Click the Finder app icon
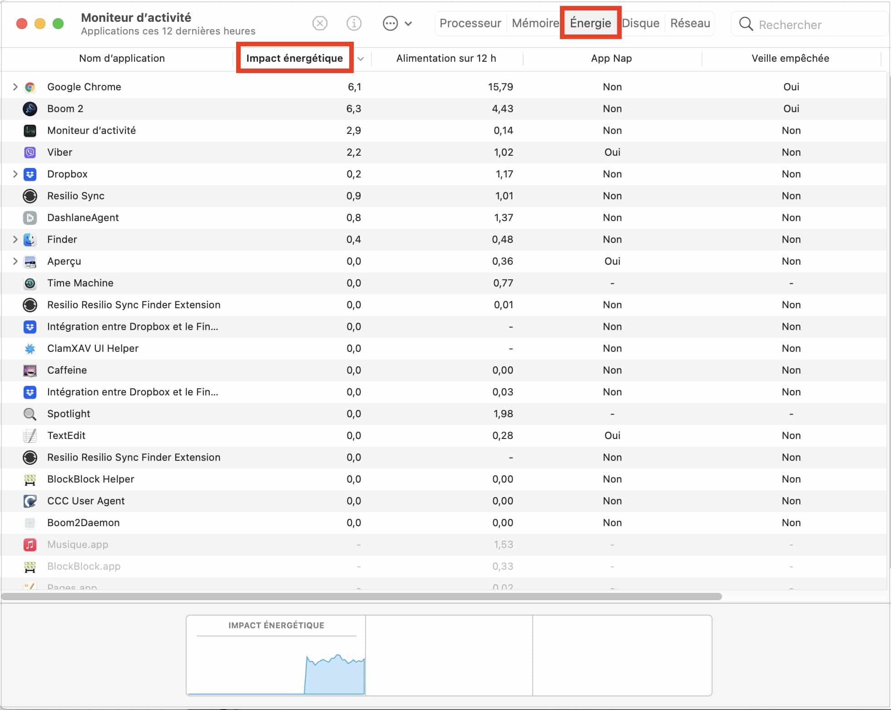The image size is (891, 710). [x=30, y=240]
